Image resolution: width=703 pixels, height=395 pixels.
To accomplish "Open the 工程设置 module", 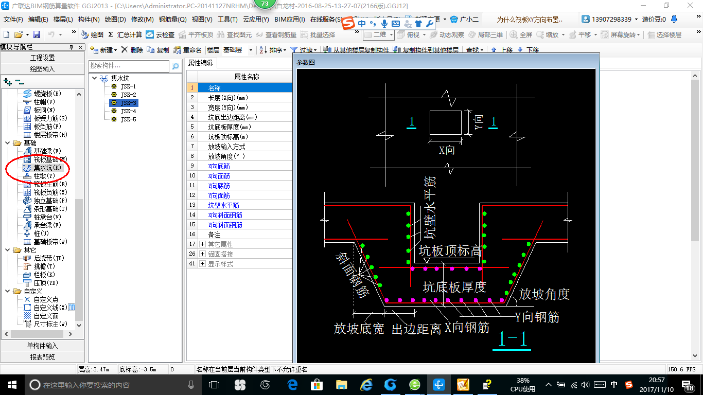I will 42,58.
